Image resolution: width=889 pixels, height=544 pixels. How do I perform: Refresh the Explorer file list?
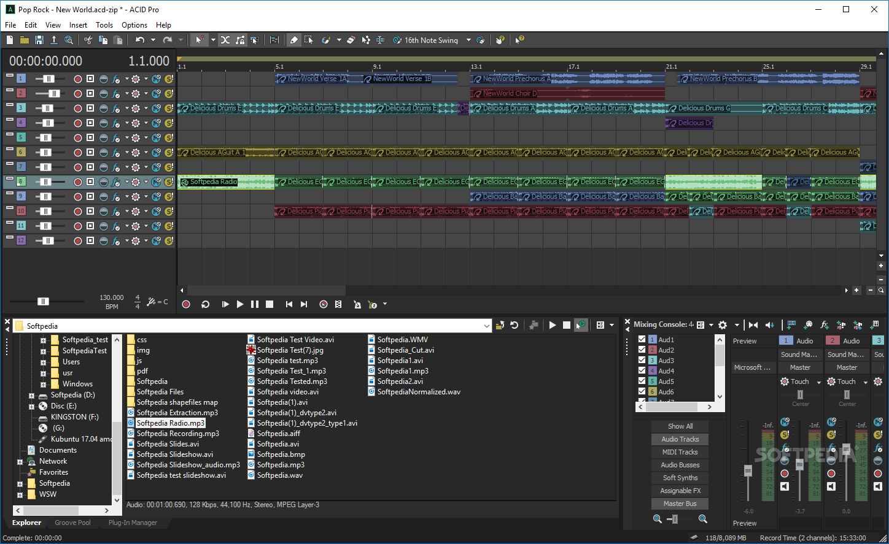(x=514, y=326)
